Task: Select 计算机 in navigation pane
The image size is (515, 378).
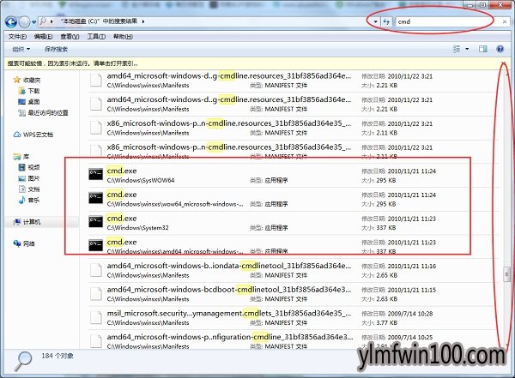Action: point(27,222)
